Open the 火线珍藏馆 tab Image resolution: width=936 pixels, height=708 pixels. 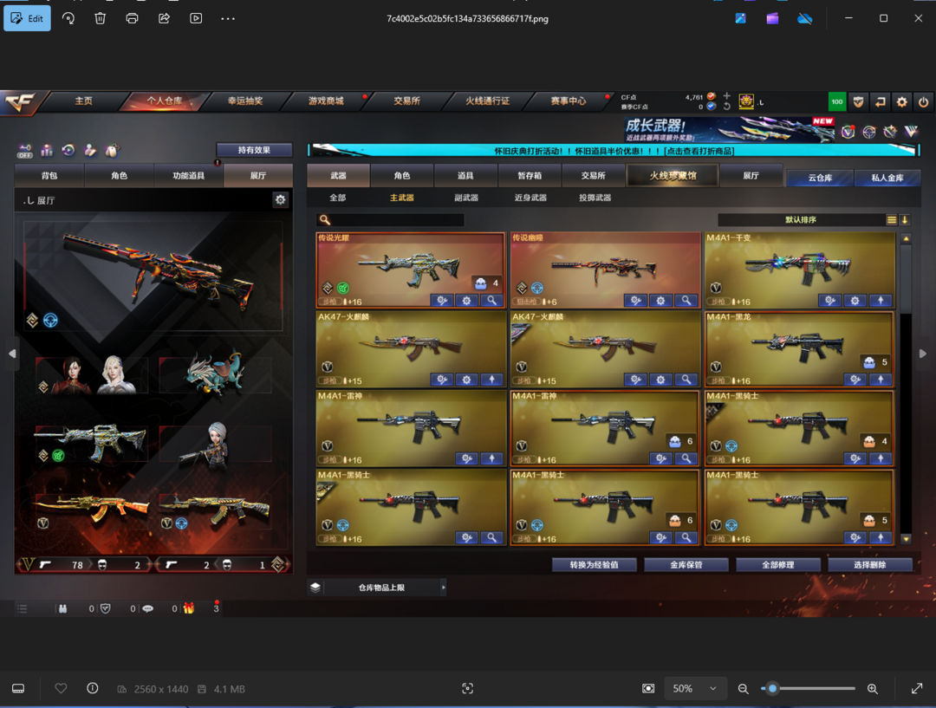[673, 176]
